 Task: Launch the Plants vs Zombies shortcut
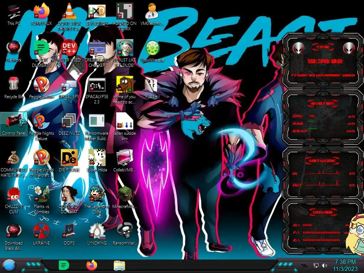tap(41, 200)
